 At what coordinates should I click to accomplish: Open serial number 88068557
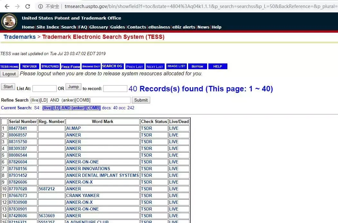(x=18, y=135)
